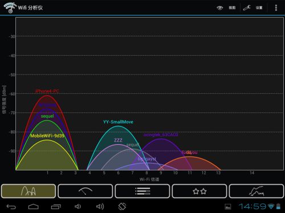Open the recent apps switcher
Viewport: 285px width, 213px height.
point(56,207)
